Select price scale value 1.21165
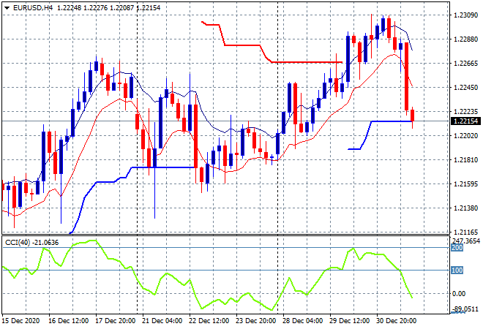483x329 pixels. 466,232
